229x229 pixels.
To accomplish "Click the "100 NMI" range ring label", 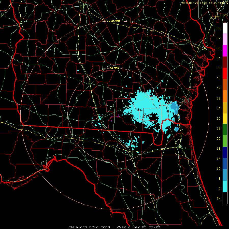I will [x=114, y=21].
